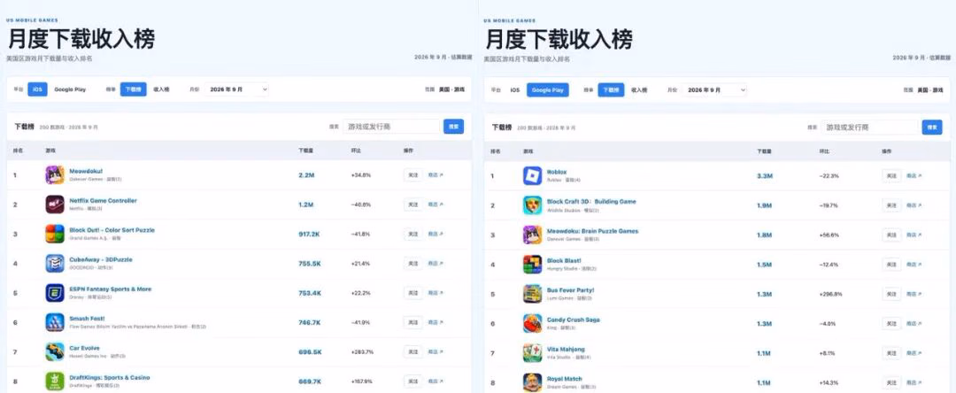Select 收入榜 tab in the iOS chart panel
956x393 pixels.
(x=162, y=89)
